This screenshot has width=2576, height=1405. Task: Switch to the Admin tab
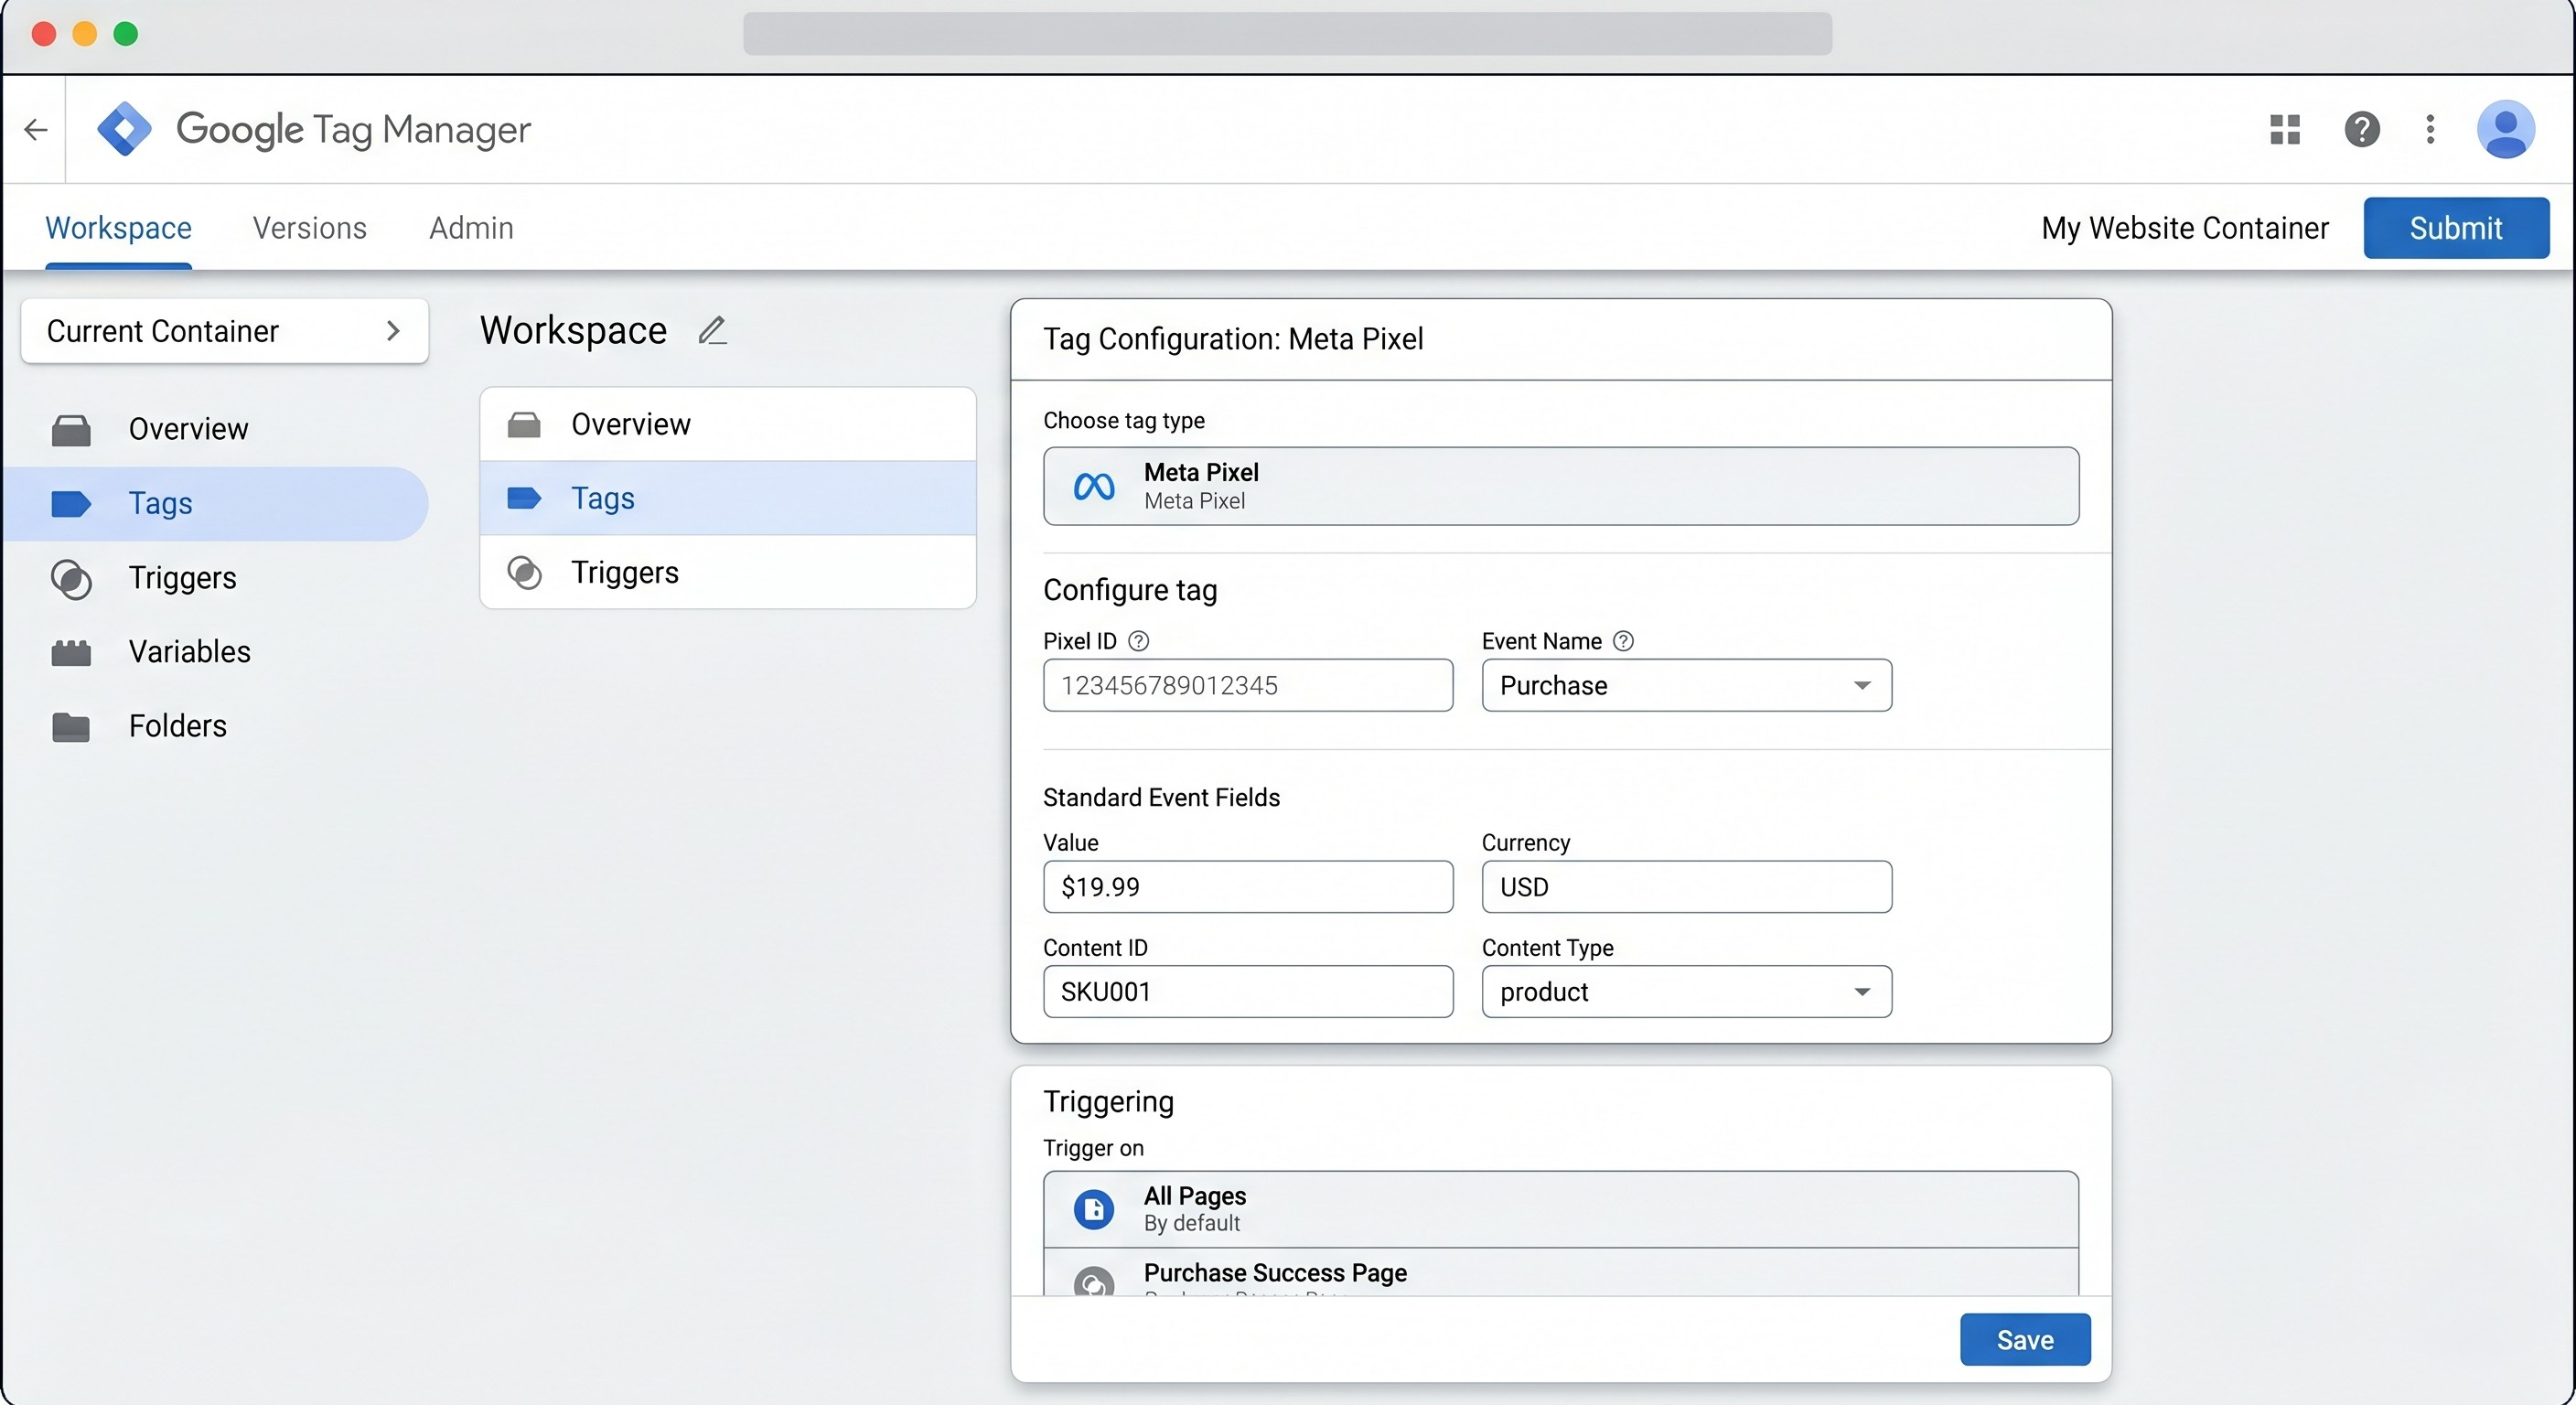(470, 228)
